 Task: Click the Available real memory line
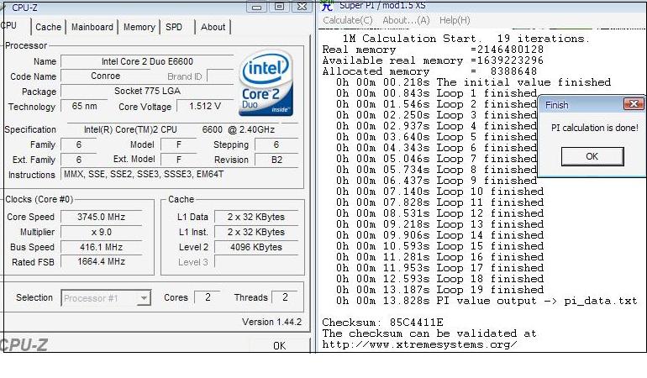tap(433, 60)
